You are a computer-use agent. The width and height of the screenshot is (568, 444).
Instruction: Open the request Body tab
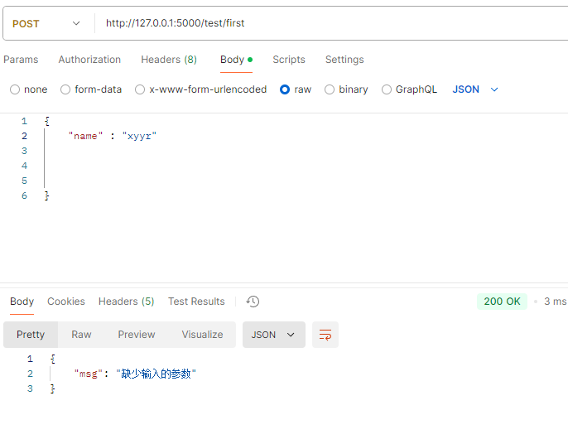[236, 60]
